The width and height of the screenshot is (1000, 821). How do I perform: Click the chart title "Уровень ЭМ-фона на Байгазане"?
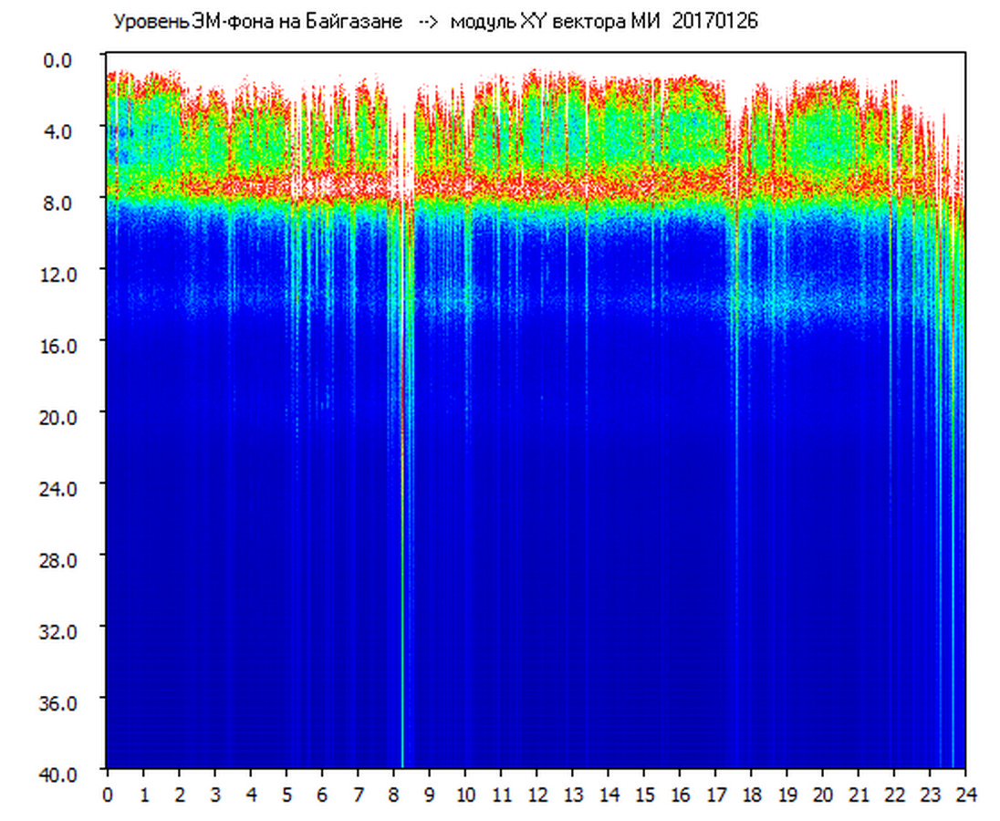click(257, 22)
